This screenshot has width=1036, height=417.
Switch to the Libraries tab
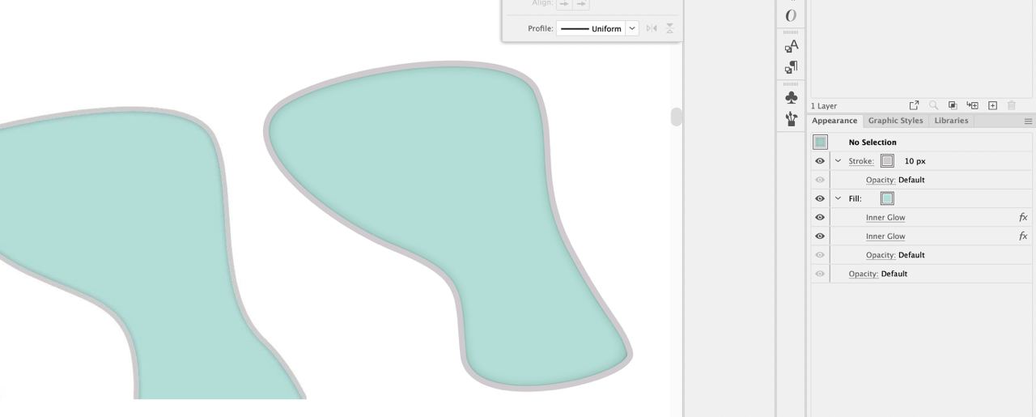951,121
